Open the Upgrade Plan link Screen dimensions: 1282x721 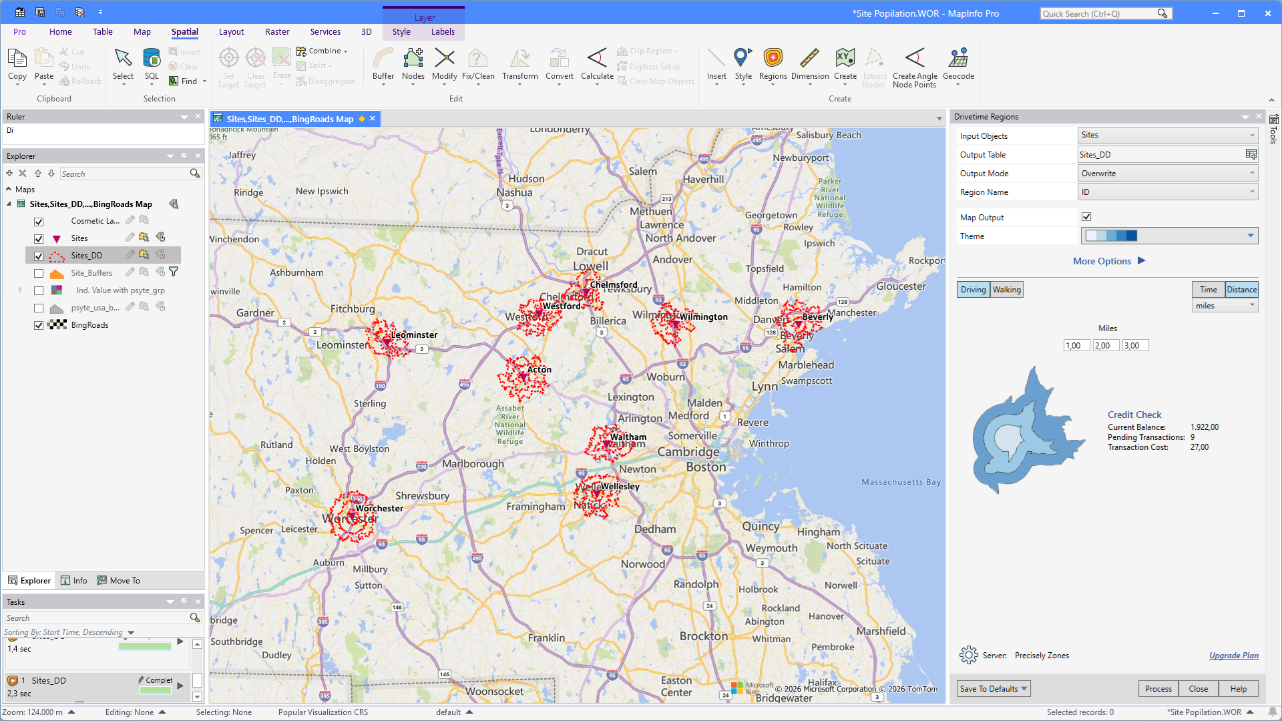[x=1233, y=656]
